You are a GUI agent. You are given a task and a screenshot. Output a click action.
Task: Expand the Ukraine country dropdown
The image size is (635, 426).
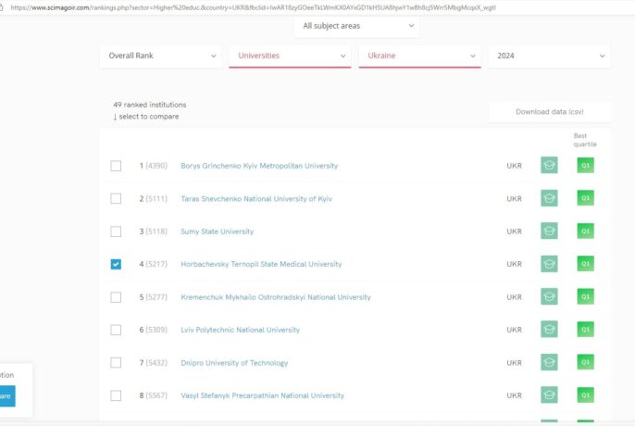coord(419,56)
